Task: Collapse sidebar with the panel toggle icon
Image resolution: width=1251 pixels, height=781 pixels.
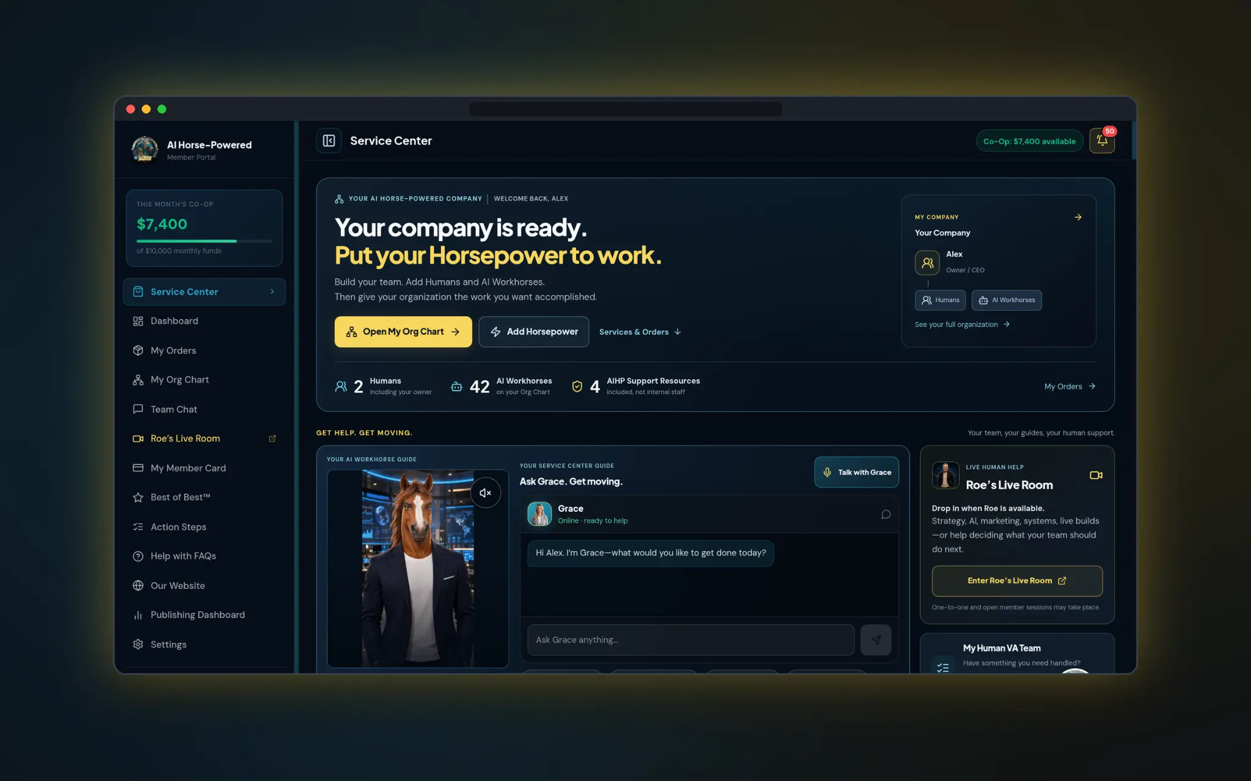Action: click(329, 141)
